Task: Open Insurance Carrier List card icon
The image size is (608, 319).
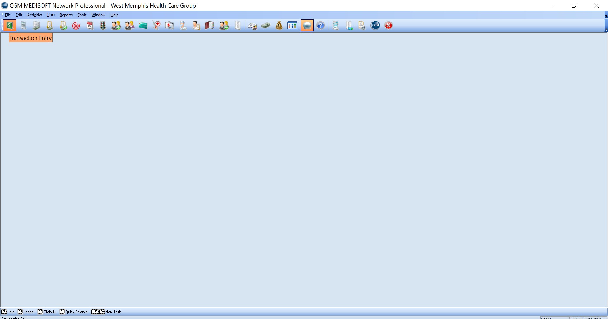Action: (x=143, y=25)
